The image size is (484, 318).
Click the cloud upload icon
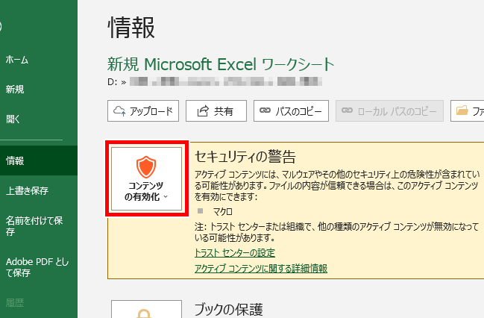click(x=119, y=110)
